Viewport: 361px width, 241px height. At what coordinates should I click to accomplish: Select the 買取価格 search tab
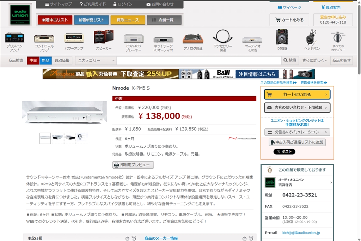pyautogui.click(x=62, y=60)
